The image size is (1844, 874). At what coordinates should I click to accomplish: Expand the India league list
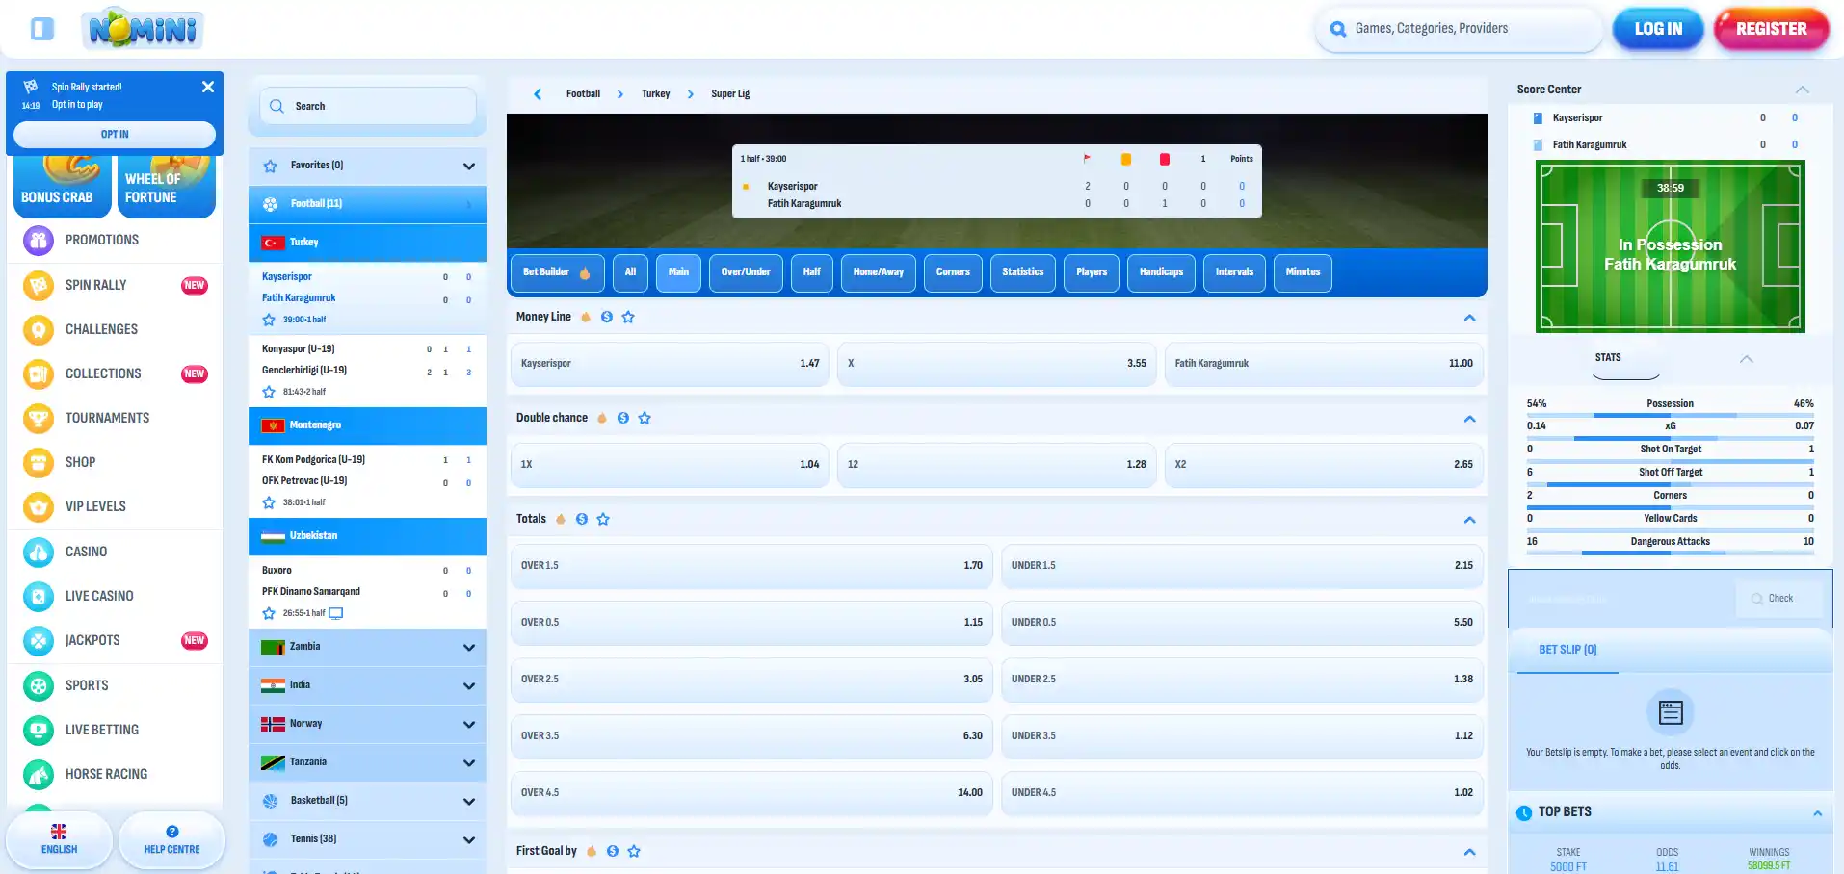tap(469, 685)
